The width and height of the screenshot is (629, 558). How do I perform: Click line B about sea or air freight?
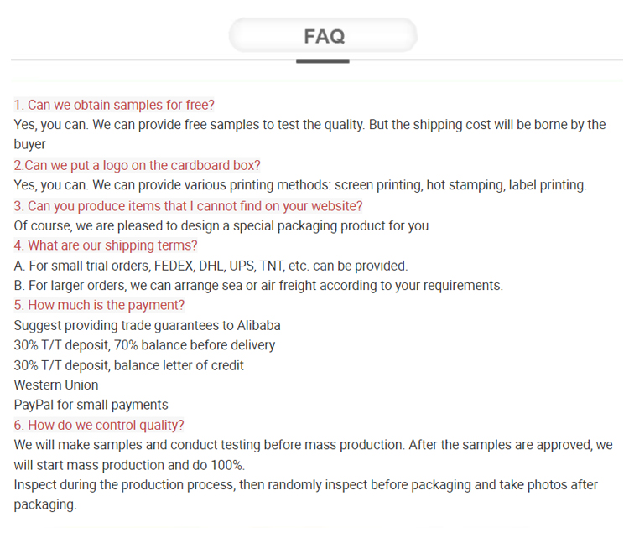coord(258,286)
